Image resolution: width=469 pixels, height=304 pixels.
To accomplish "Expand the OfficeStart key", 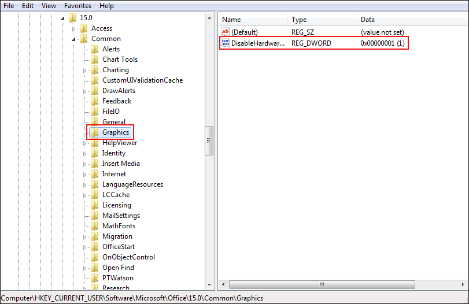I will [x=84, y=247].
